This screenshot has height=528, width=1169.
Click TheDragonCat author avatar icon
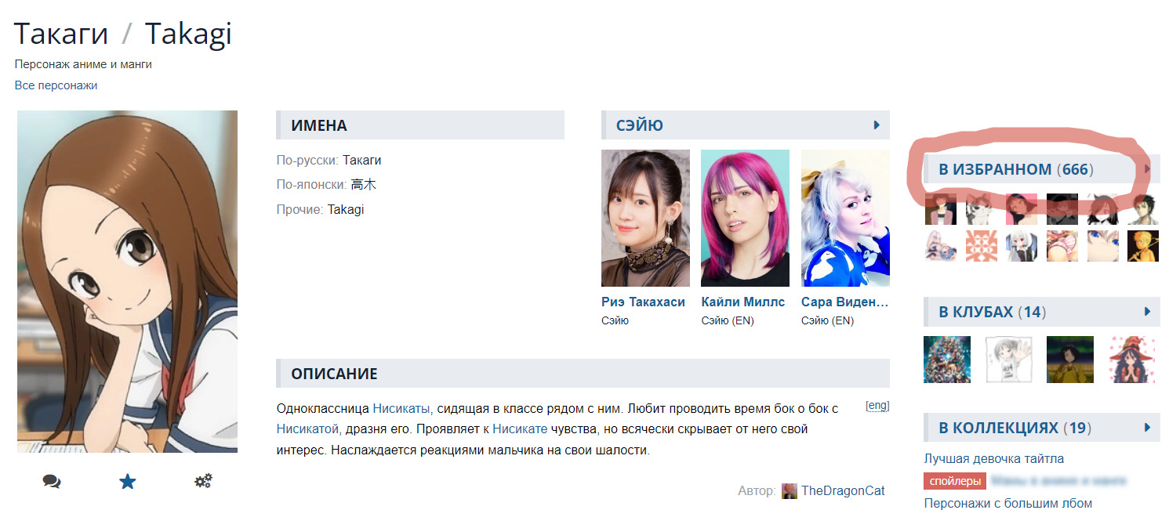pyautogui.click(x=789, y=491)
